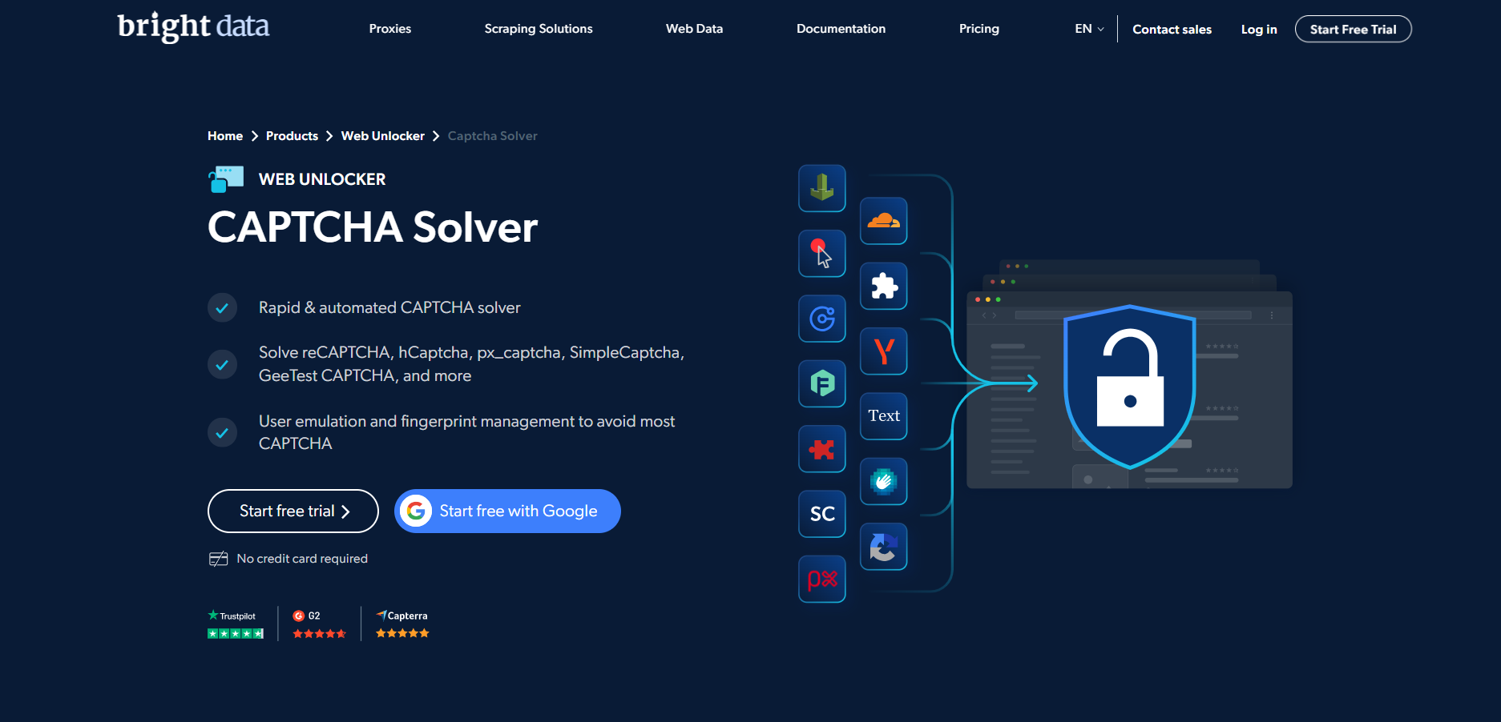1501x722 pixels.
Task: Select the GeeTest circular captcha icon
Action: pos(822,319)
